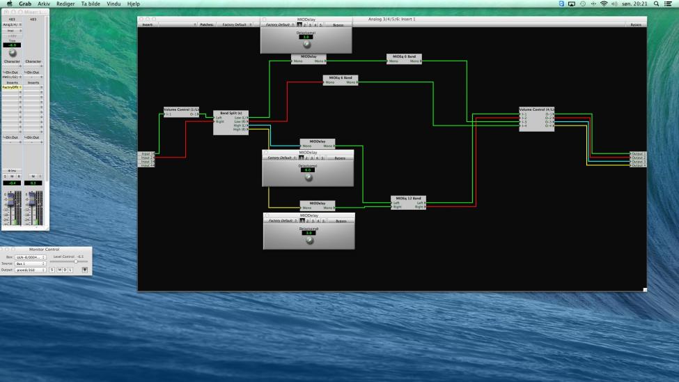
Task: Click the S button in Monitor Control
Action: [52, 270]
